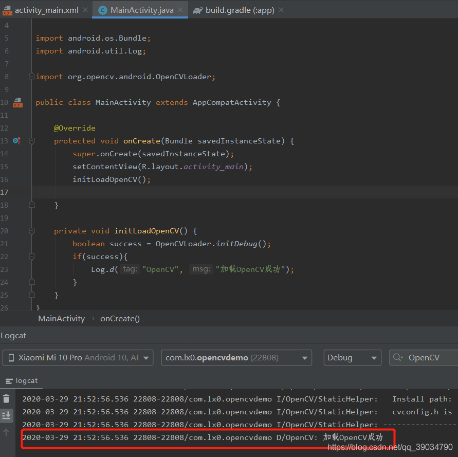Click import android.os.Bundle on line 5

[x=93, y=38]
